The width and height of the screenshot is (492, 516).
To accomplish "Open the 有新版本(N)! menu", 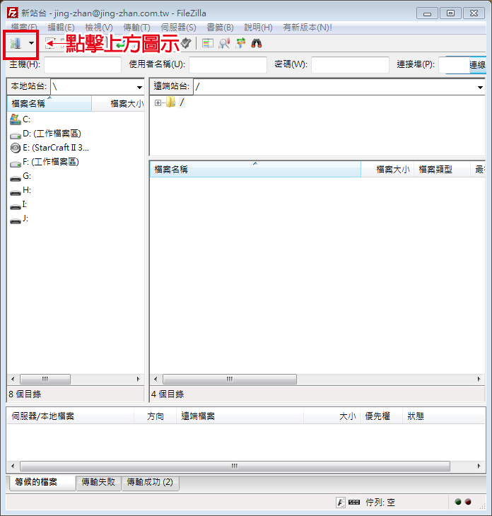I will (x=307, y=28).
